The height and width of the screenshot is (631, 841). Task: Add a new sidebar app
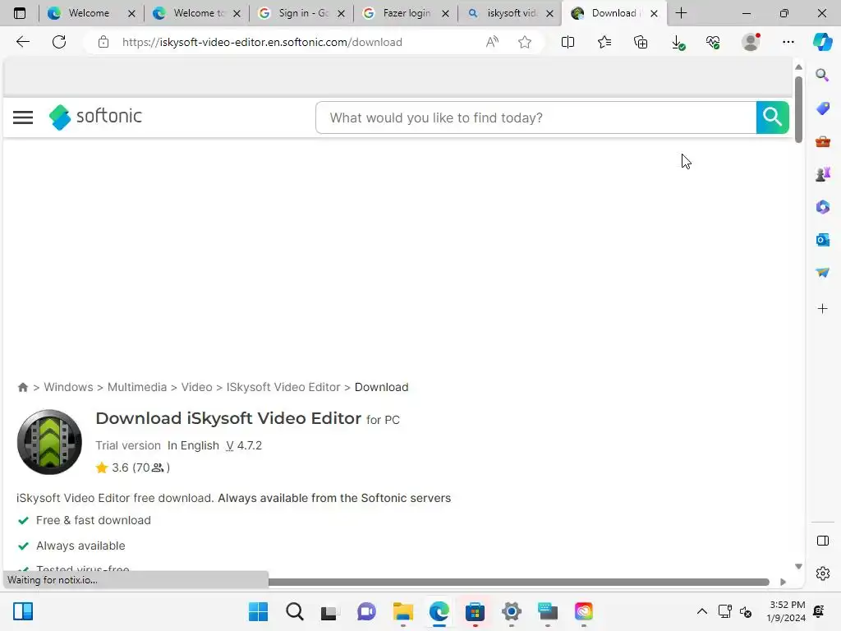tap(822, 309)
